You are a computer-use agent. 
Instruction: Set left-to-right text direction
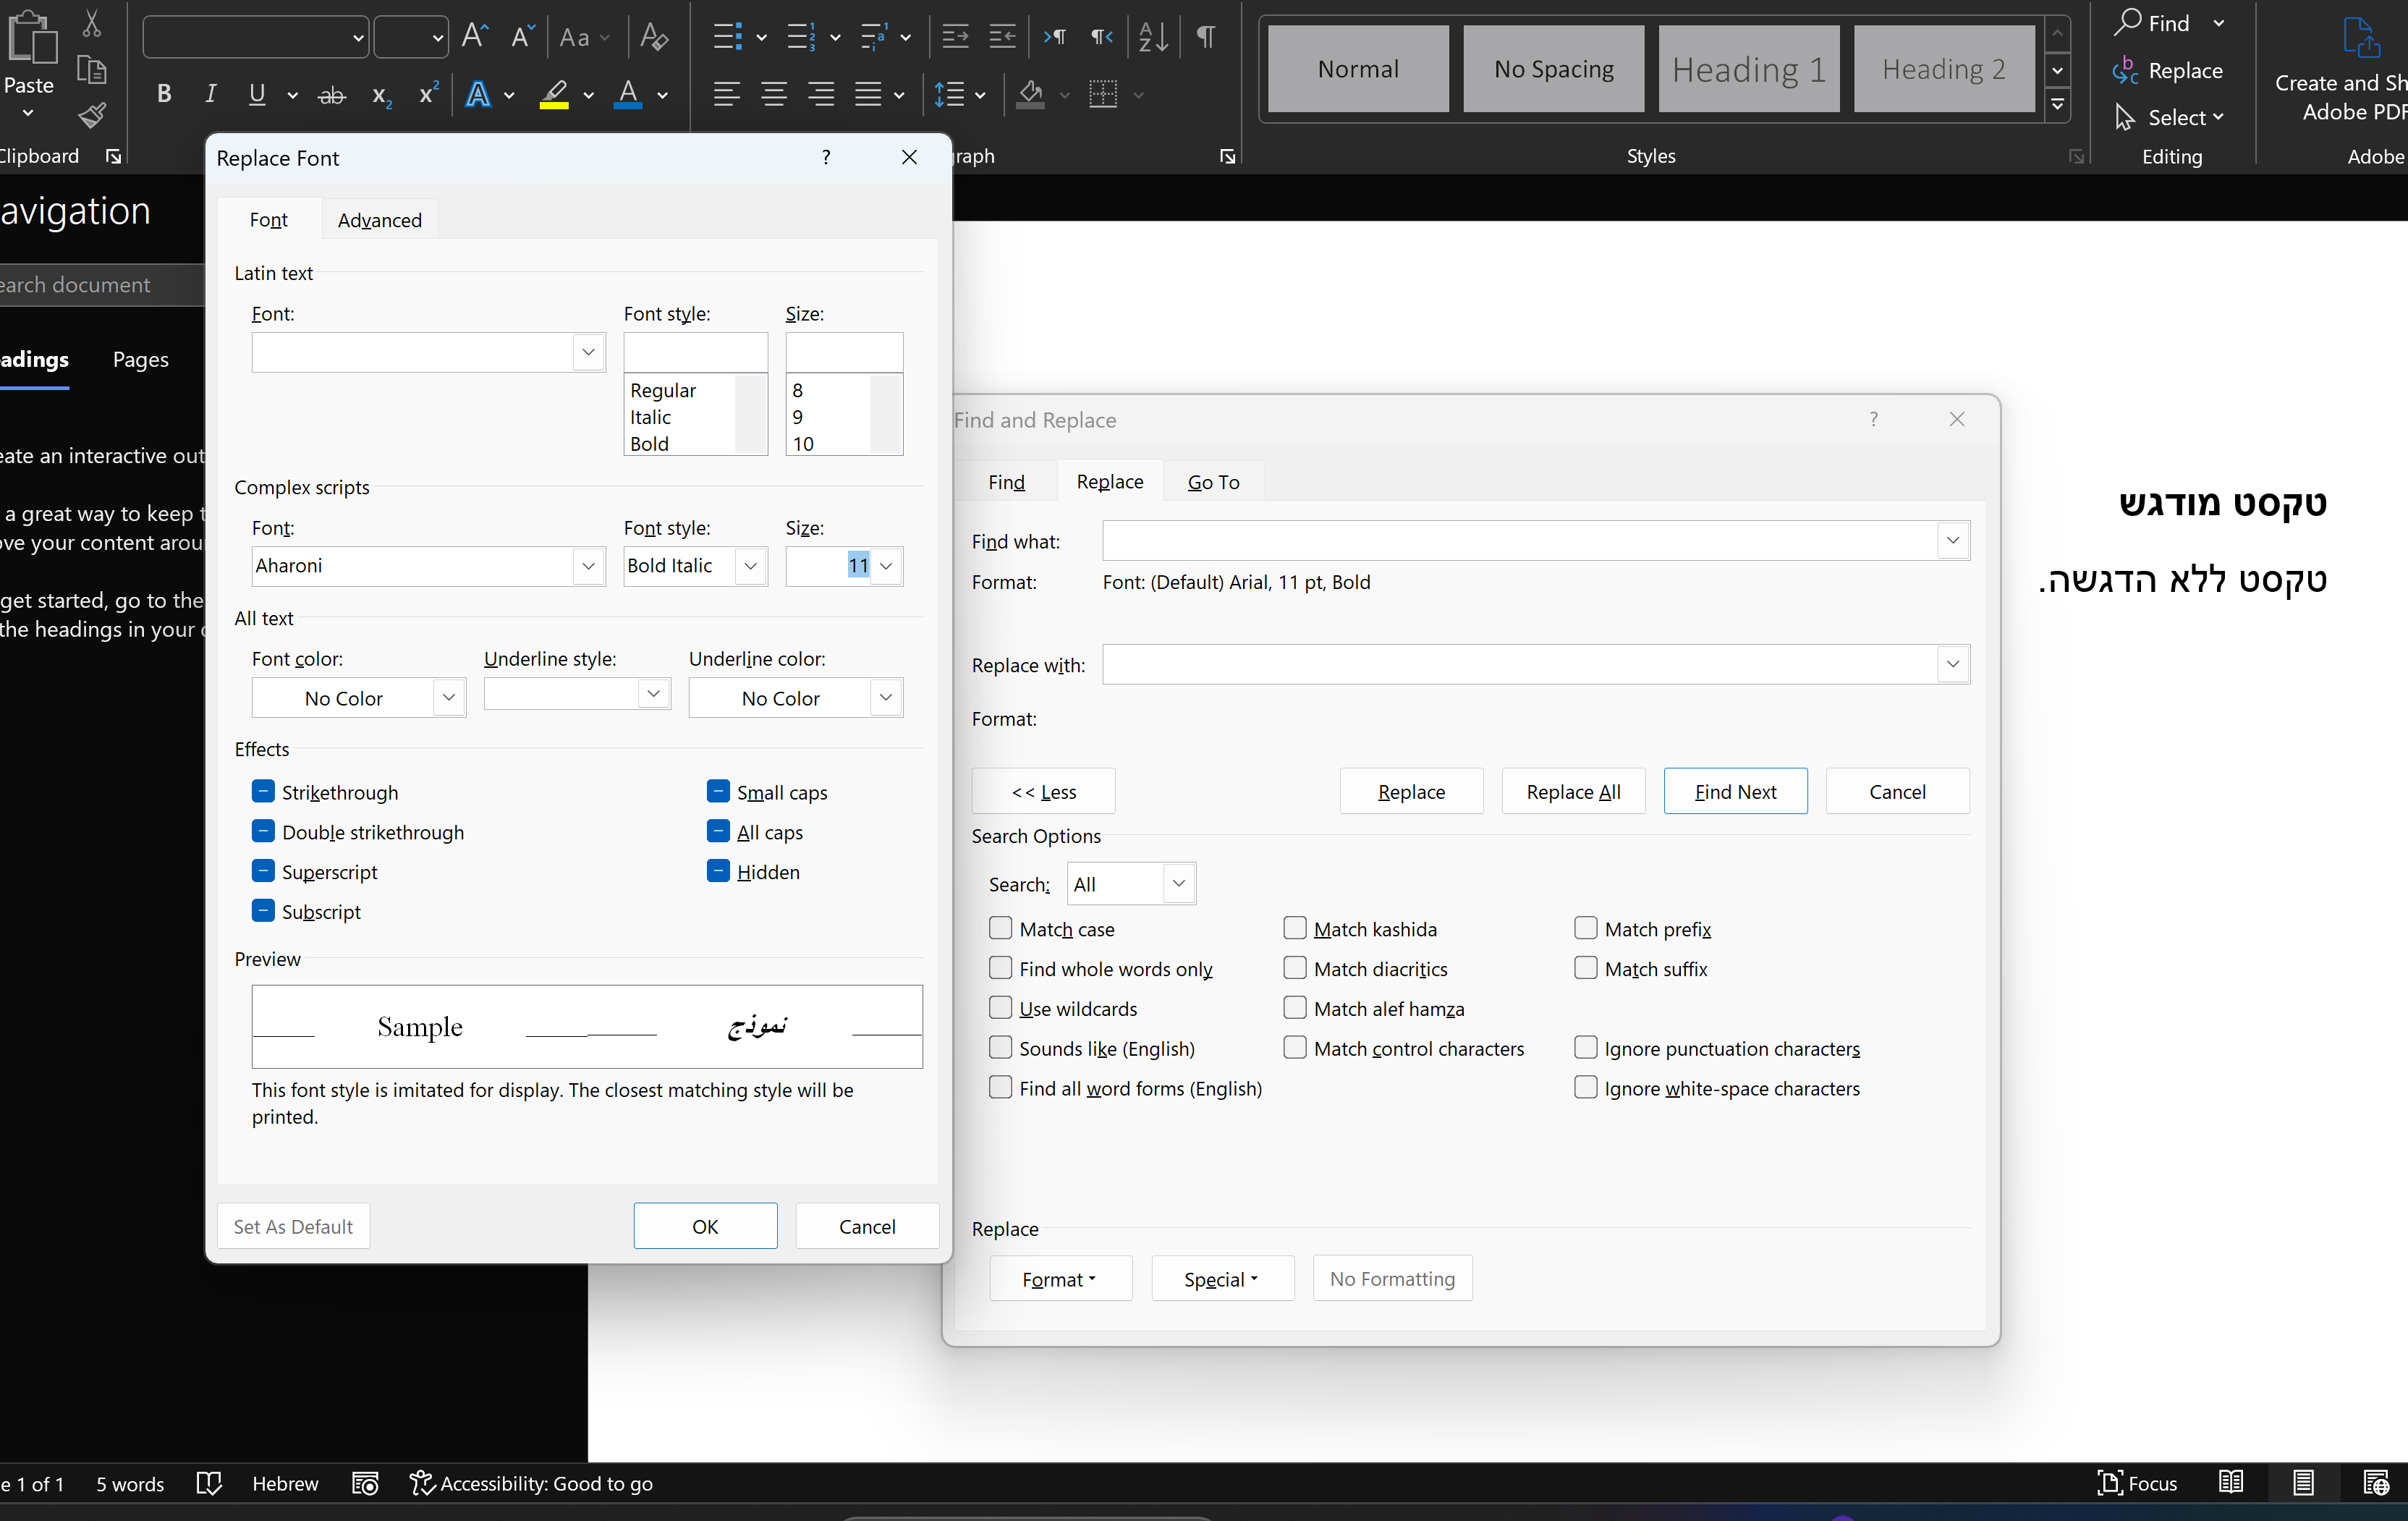click(x=1054, y=37)
